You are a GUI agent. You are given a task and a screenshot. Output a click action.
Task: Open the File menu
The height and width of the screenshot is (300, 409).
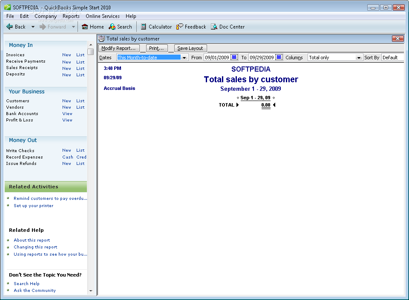click(x=10, y=16)
